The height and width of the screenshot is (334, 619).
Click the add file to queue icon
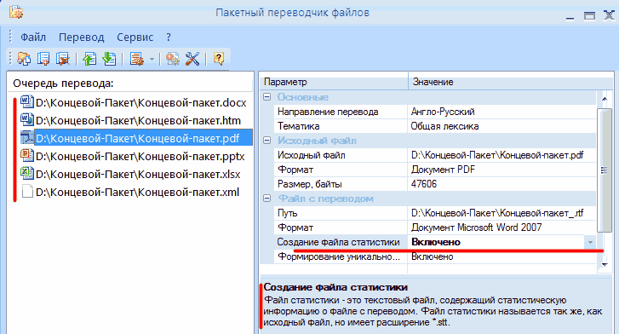pyautogui.click(x=43, y=59)
